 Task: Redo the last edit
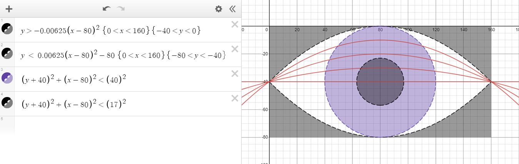121,8
